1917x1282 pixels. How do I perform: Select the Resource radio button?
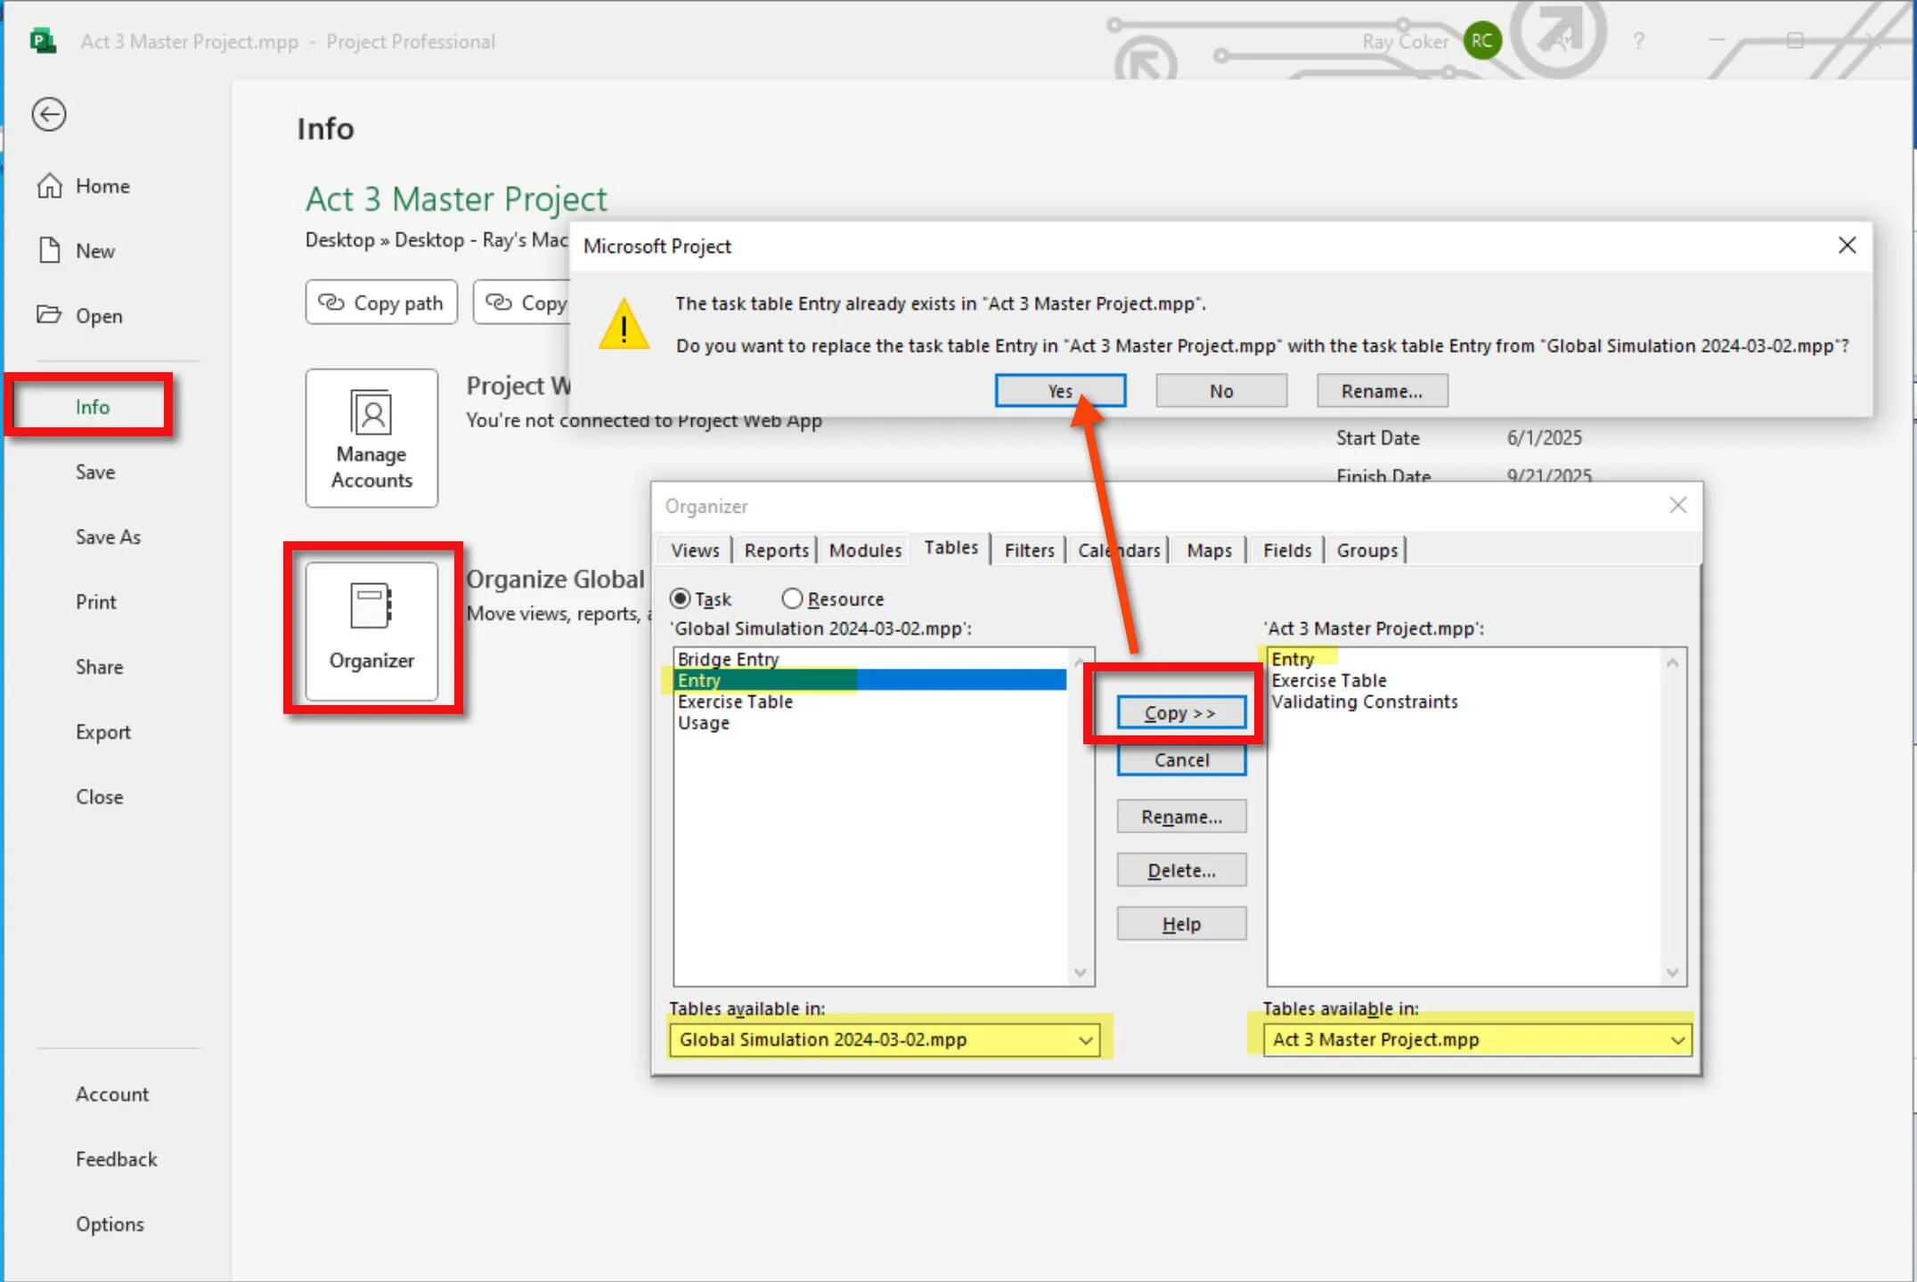(833, 599)
